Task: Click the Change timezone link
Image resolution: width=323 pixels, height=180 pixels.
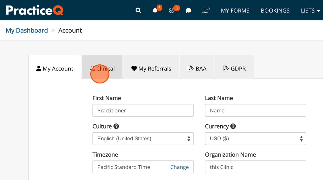Action: point(179,167)
